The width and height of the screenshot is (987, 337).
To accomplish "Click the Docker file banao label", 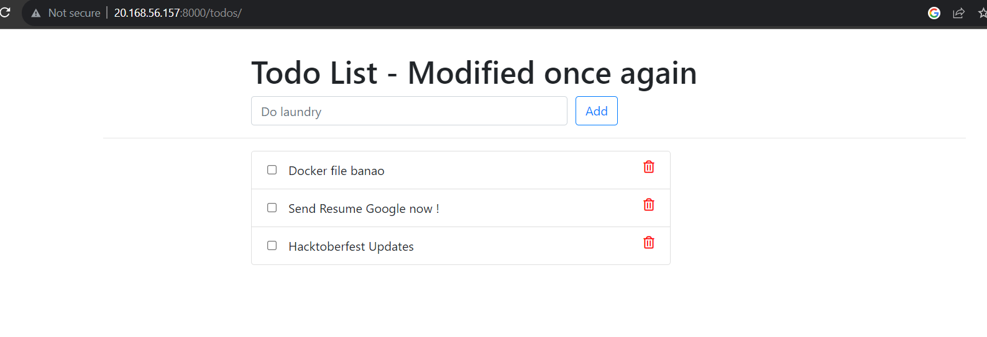I will point(336,171).
